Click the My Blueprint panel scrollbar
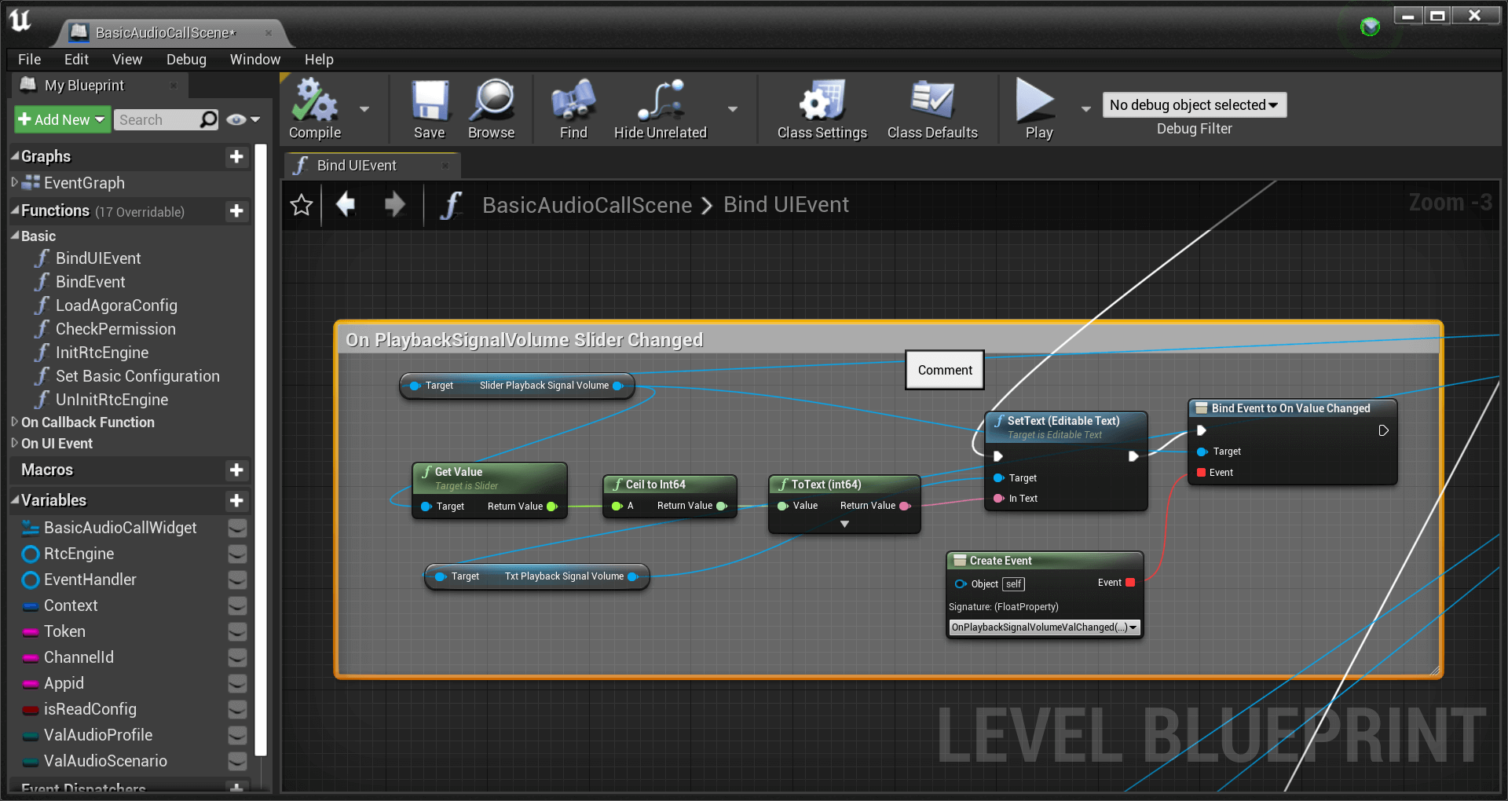 [x=261, y=450]
